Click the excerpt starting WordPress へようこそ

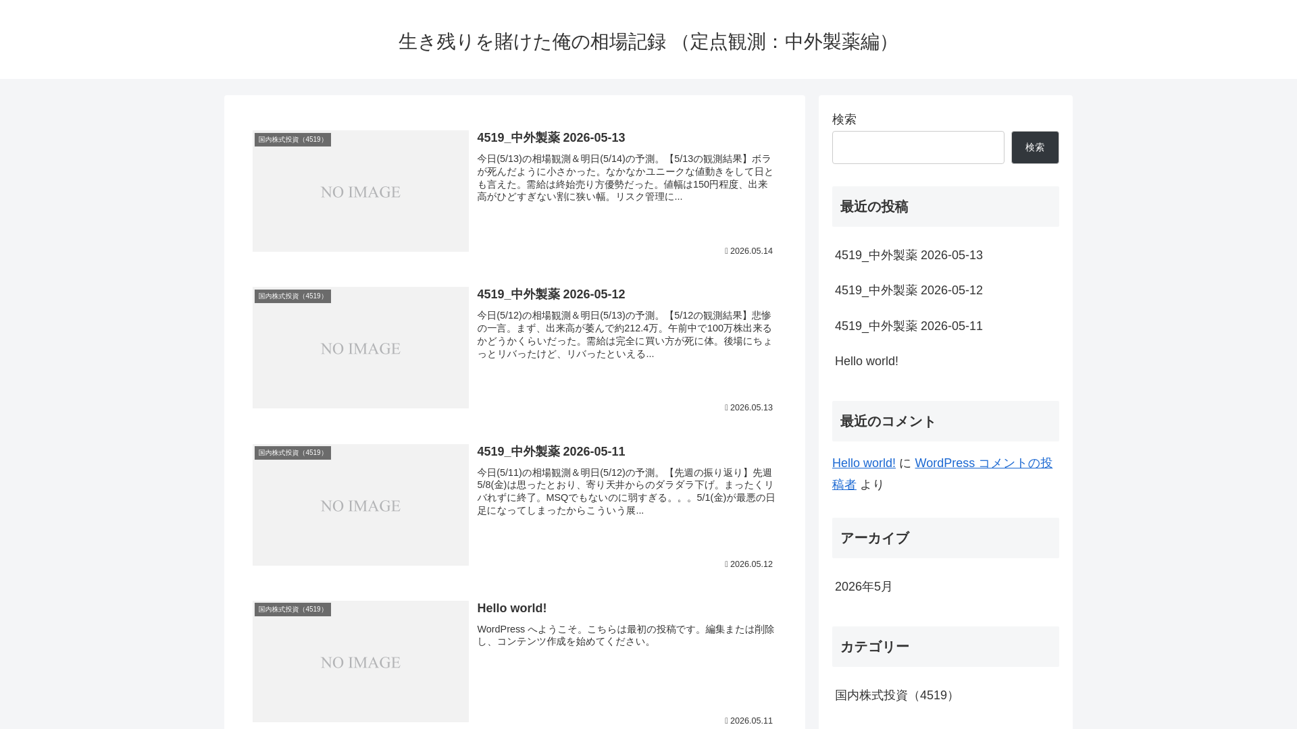click(x=626, y=636)
